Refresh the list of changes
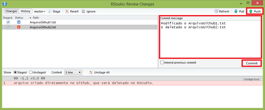265x110 pixels. point(222,11)
